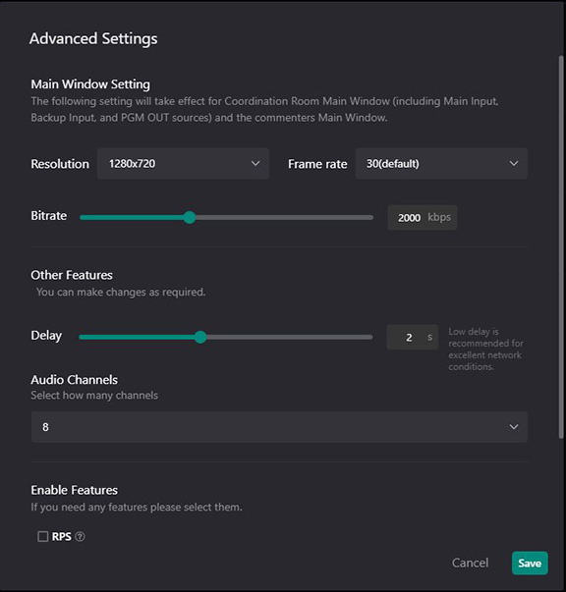
Task: Open the Resolution dropdown showing 1280x720
Action: [x=183, y=164]
